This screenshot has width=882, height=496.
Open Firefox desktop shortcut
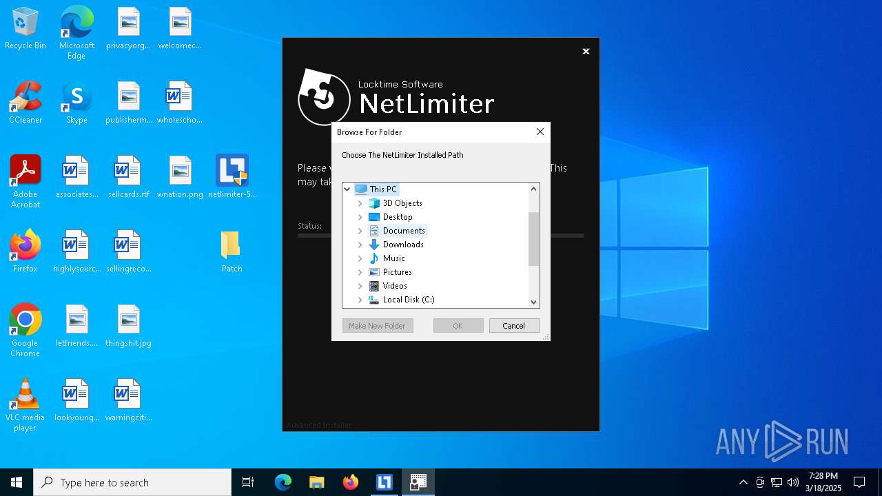pos(25,252)
